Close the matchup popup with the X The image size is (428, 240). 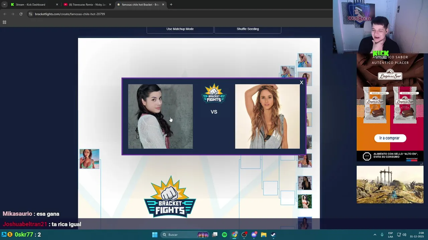pos(301,82)
